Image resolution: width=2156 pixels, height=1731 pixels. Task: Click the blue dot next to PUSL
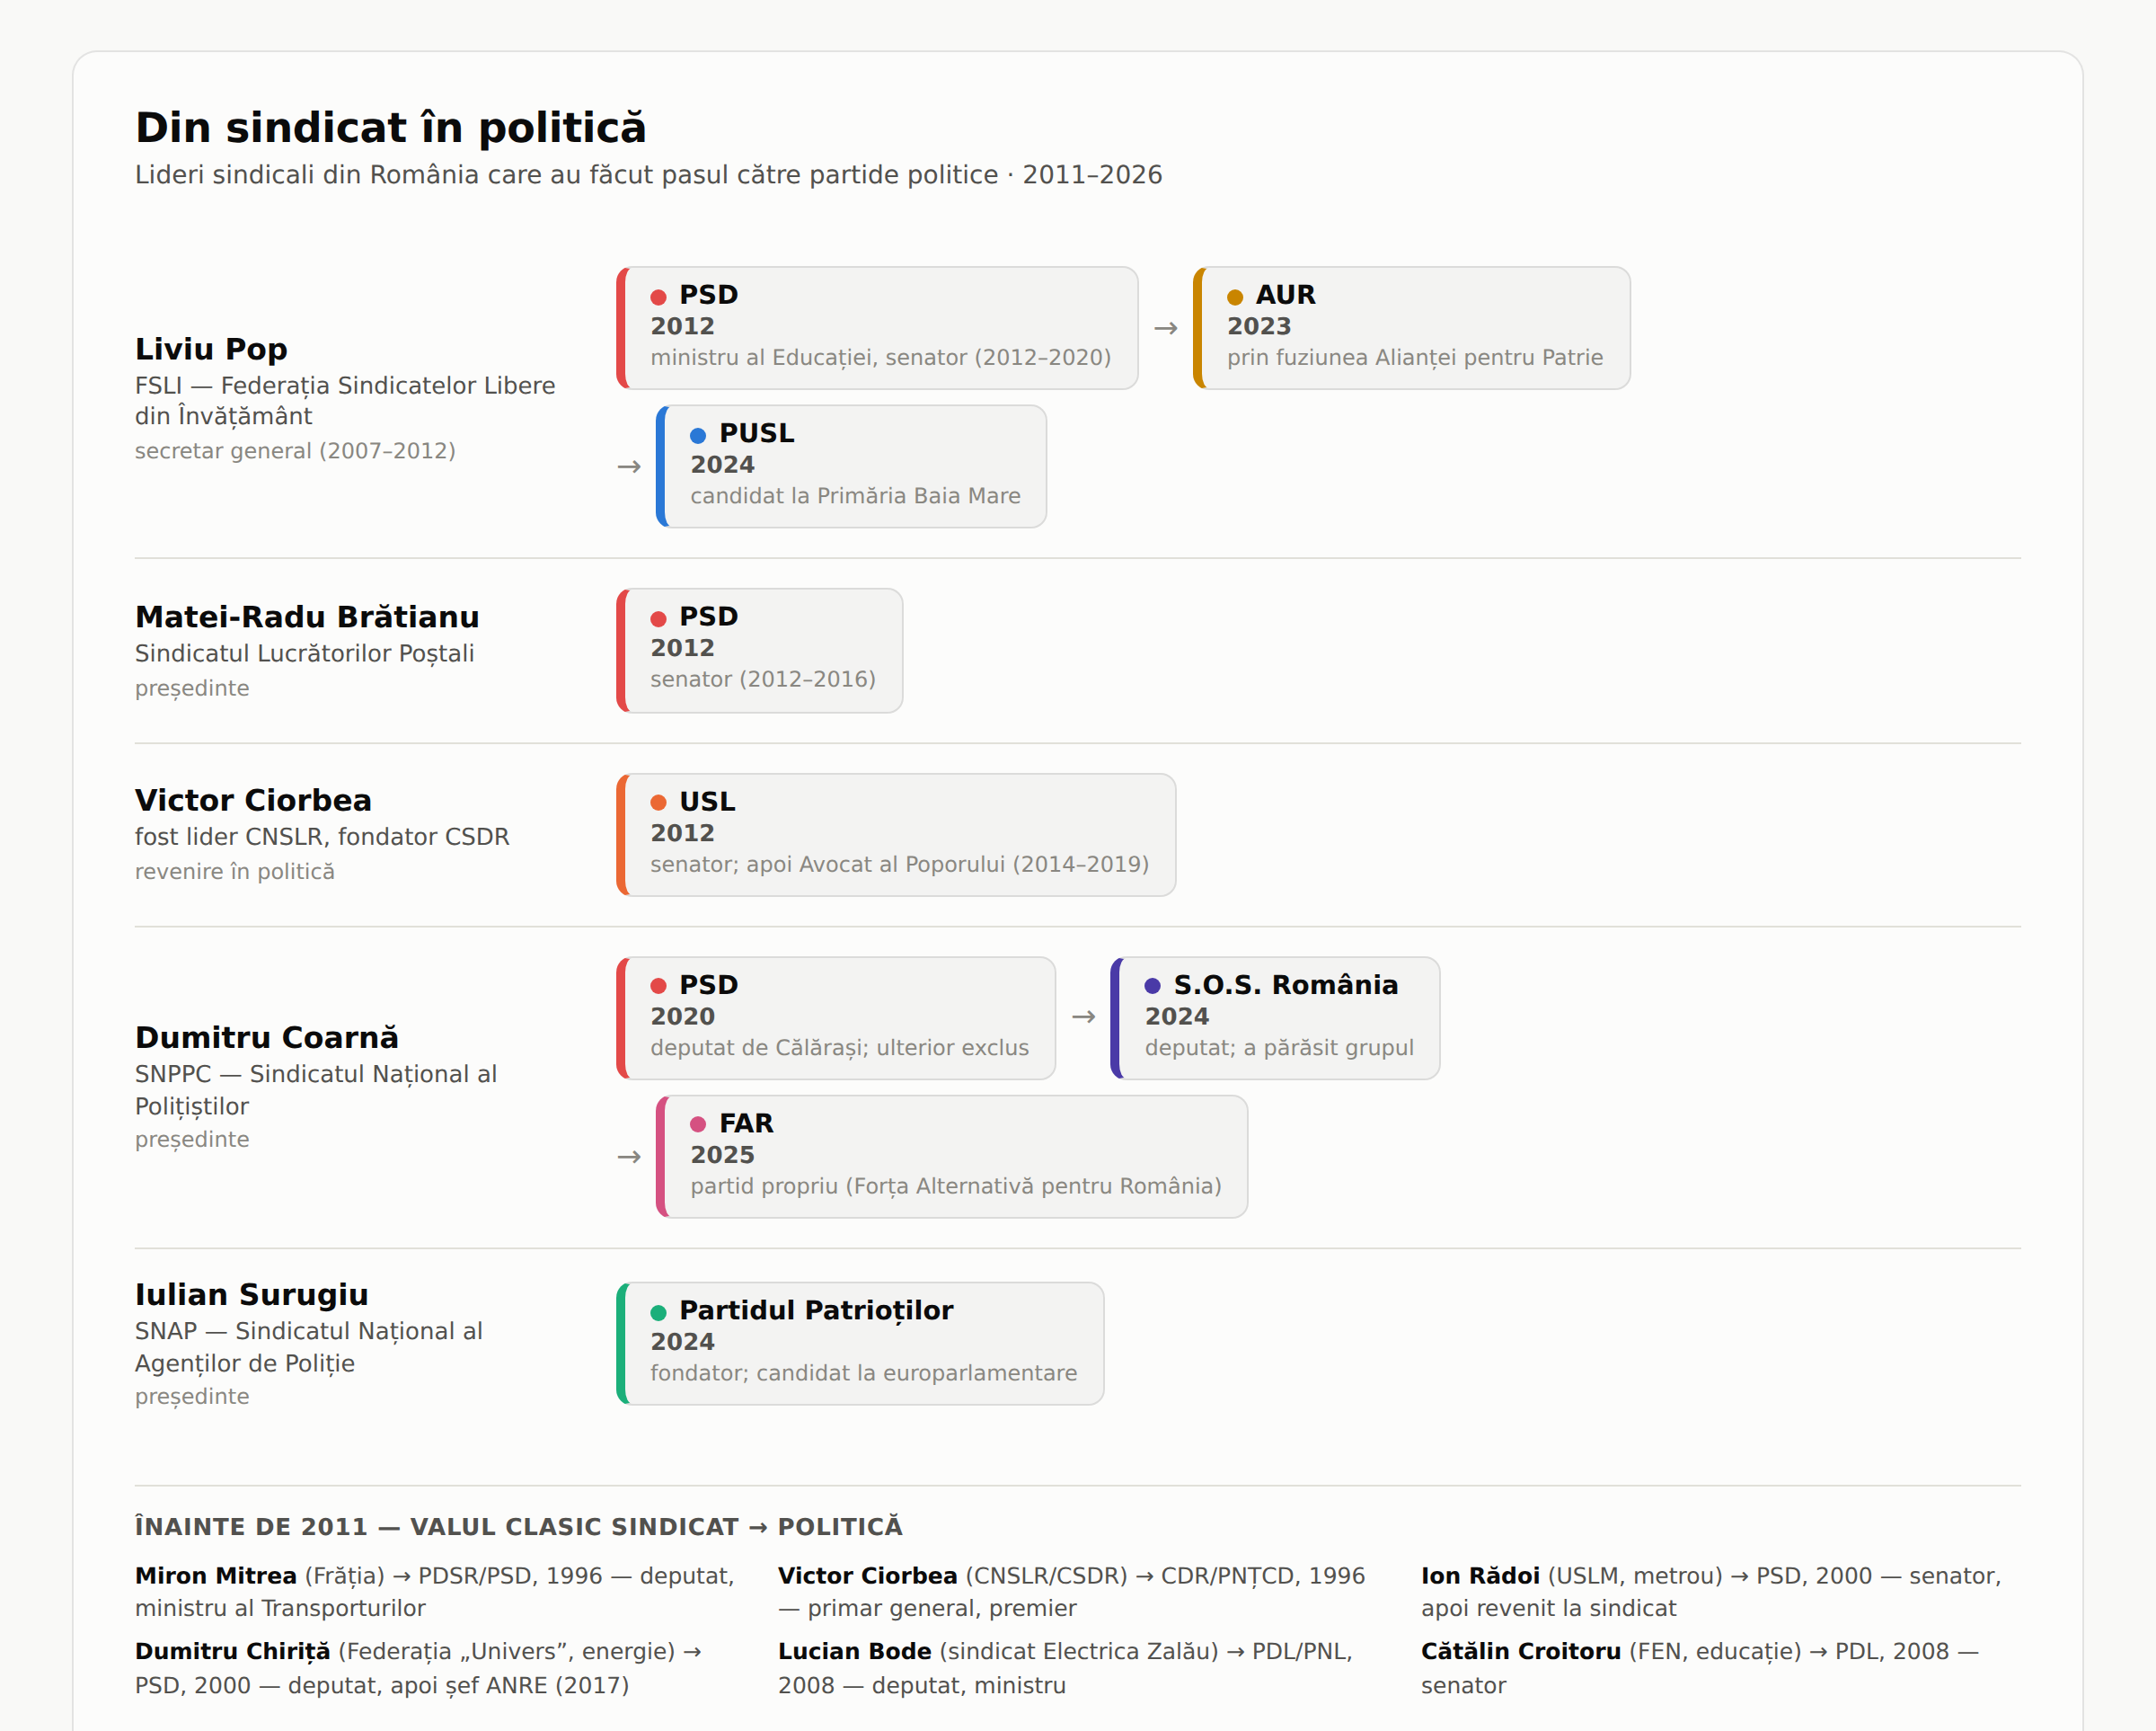tap(698, 435)
